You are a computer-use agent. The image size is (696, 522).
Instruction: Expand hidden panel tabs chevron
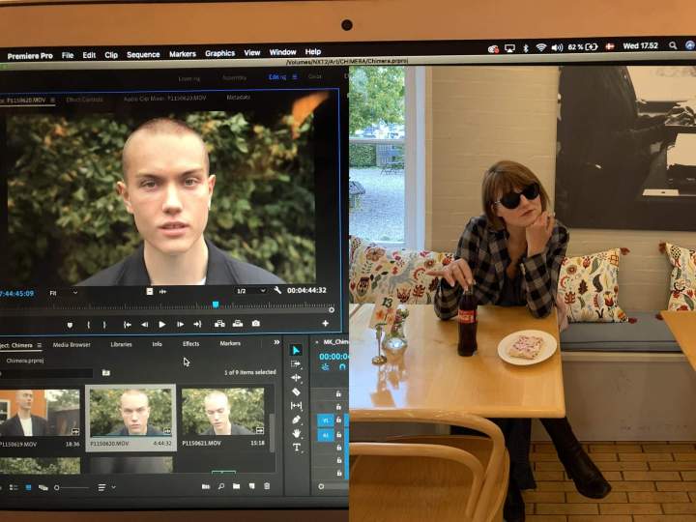276,343
